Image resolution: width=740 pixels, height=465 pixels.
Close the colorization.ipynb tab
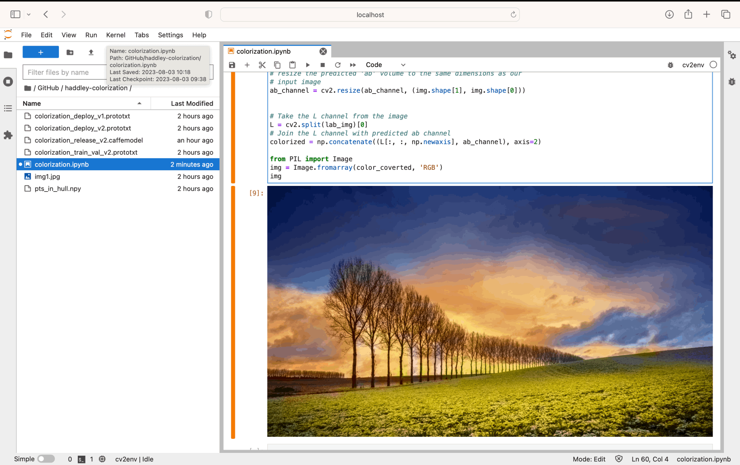click(323, 52)
